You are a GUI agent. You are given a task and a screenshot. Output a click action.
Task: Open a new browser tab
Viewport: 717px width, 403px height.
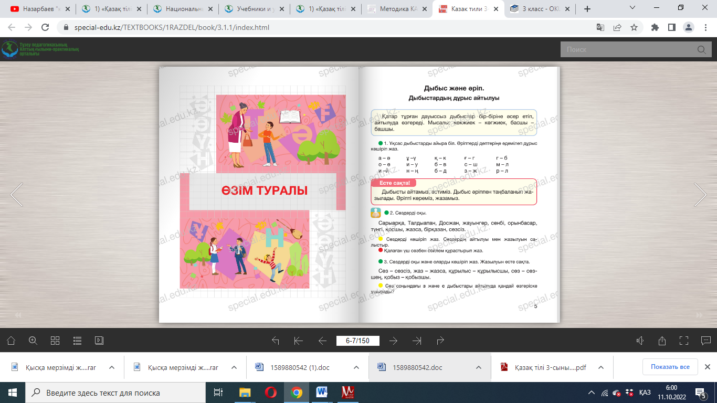click(587, 9)
